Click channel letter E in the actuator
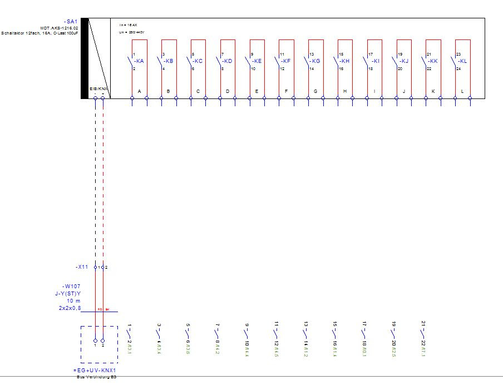Viewport: 503px width, 385px height. [x=257, y=91]
